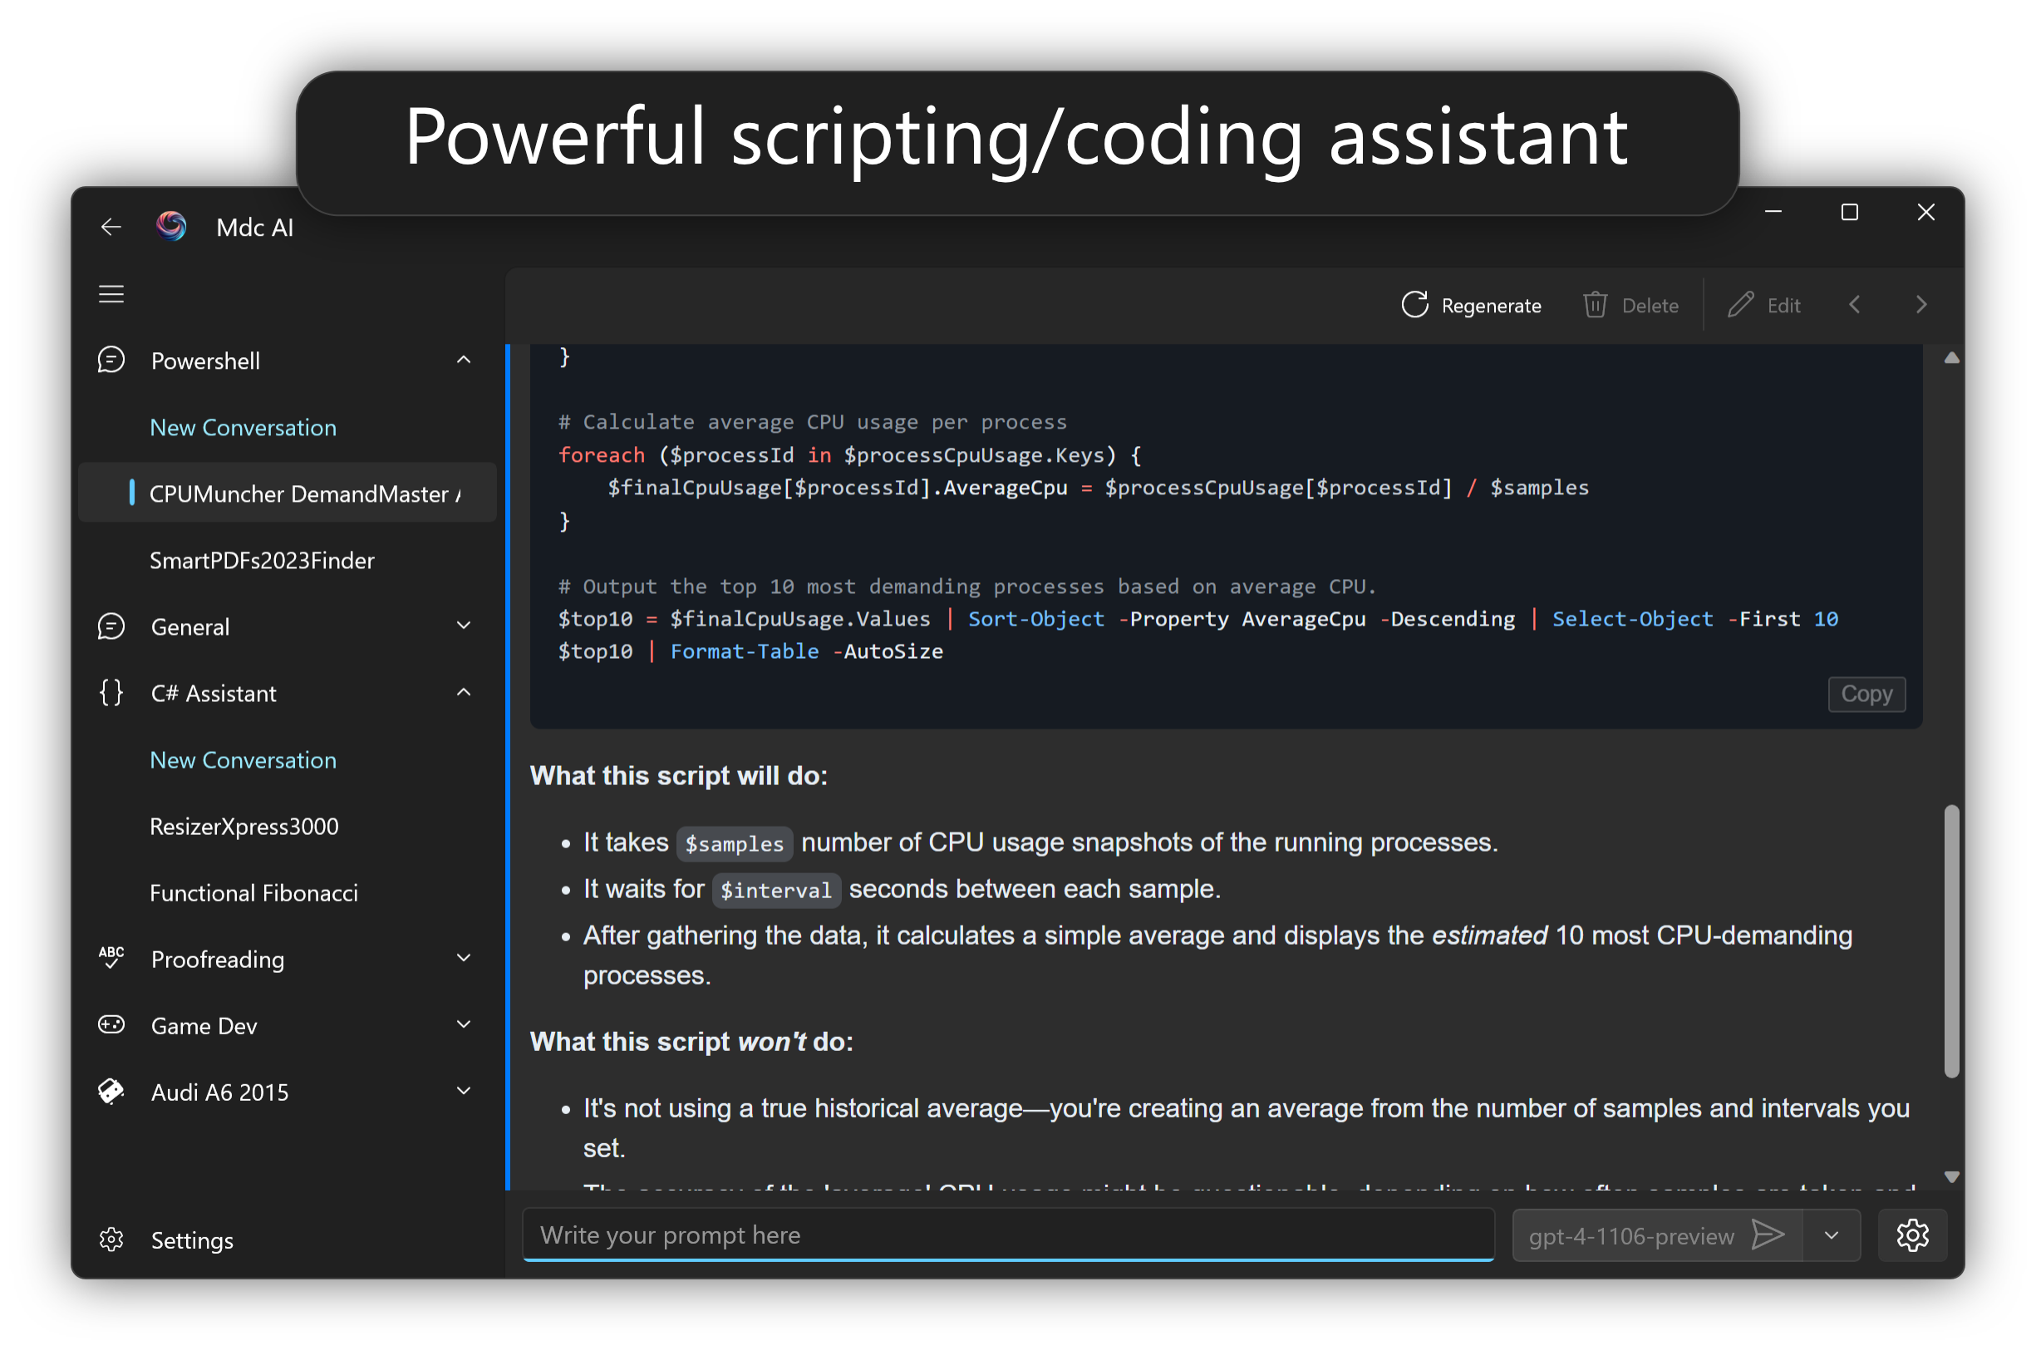Focus the Write your prompt here field
The image size is (2036, 1350).
(x=1008, y=1235)
